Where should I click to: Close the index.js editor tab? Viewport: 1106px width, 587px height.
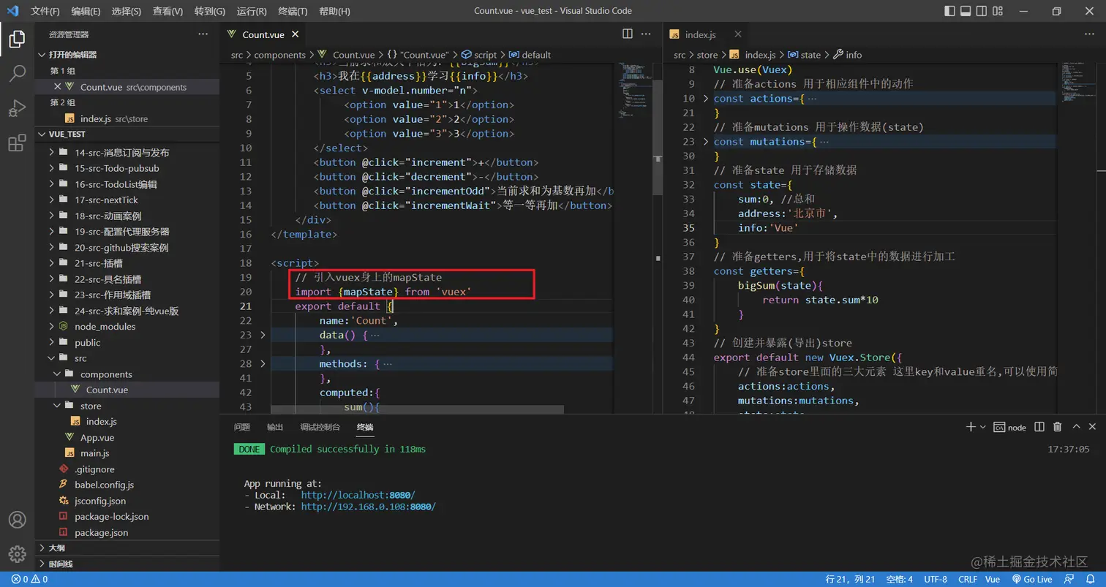click(x=738, y=34)
